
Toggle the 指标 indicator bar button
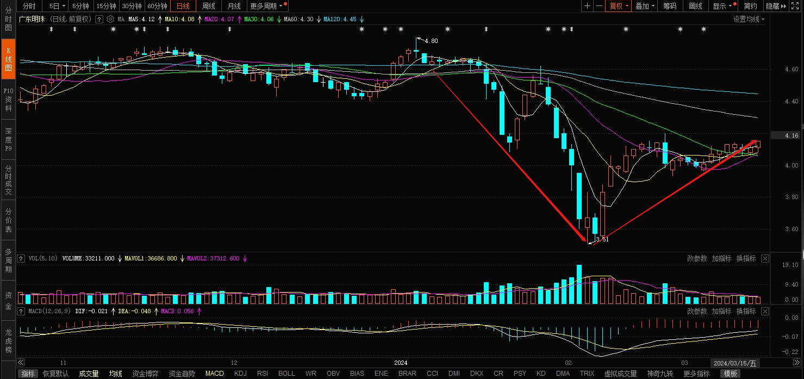click(x=28, y=374)
